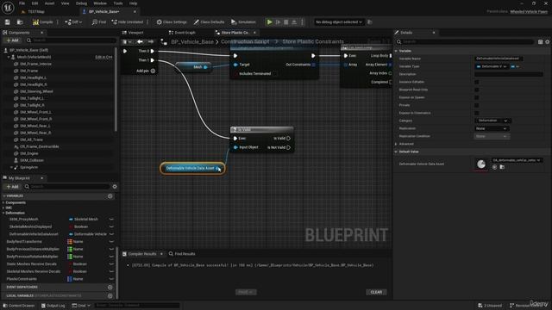Toggle Blueprint Read Only checkbox
Viewport: 552px width, 310px height.
(x=477, y=90)
